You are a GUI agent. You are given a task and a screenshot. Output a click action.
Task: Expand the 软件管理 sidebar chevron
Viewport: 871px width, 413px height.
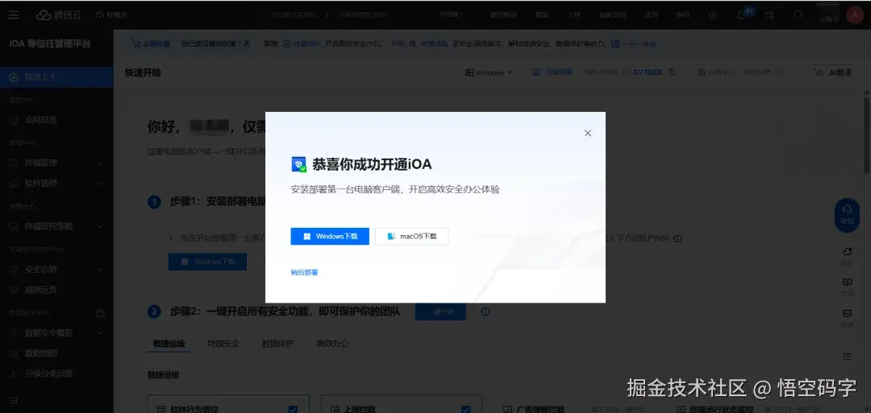tap(100, 184)
